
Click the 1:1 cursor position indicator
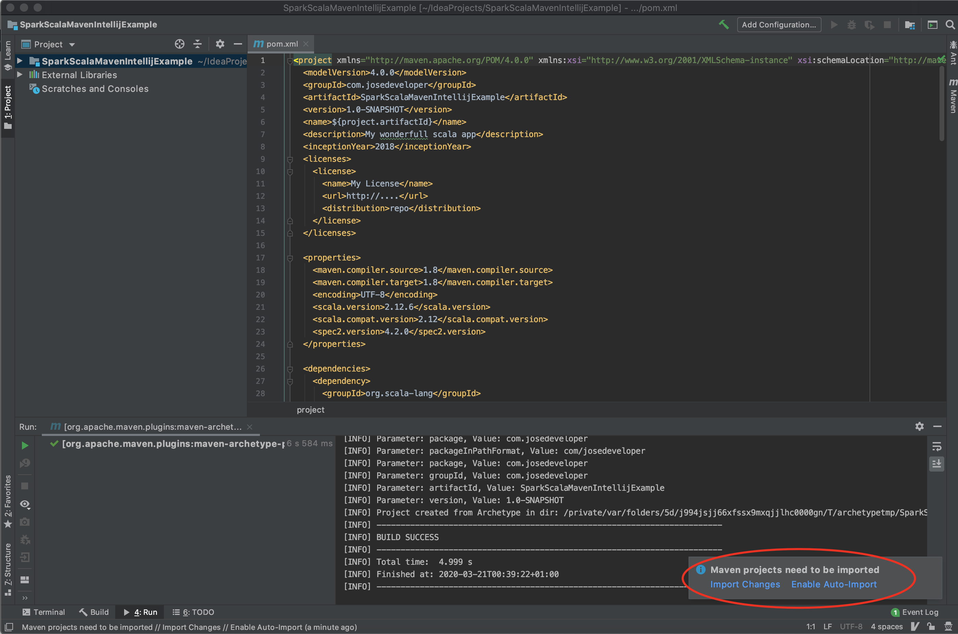tap(811, 627)
